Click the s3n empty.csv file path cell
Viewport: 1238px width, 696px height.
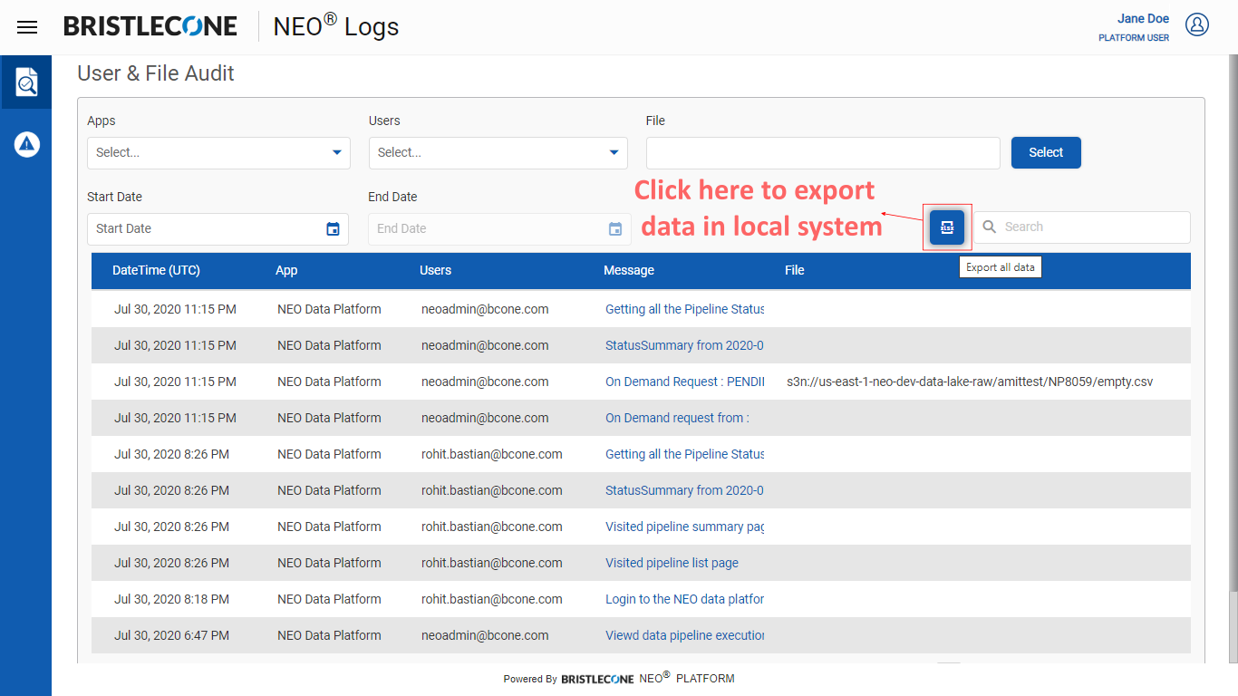(x=970, y=382)
